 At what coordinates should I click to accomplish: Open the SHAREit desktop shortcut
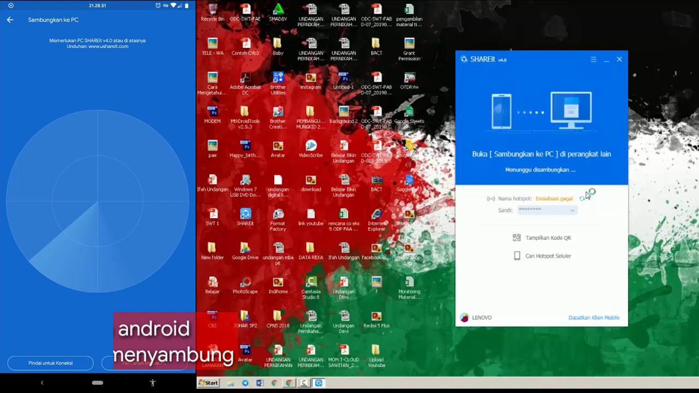point(245,217)
